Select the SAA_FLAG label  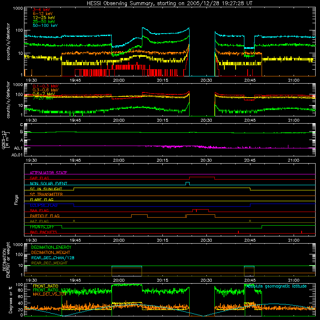point(39,210)
